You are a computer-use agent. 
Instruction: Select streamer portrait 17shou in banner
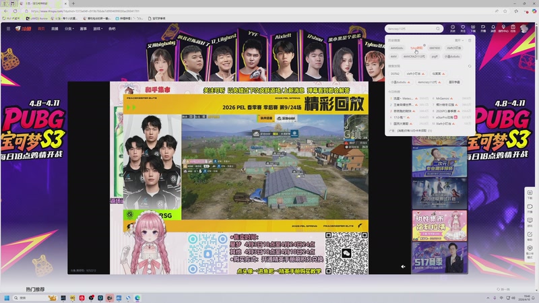pyautogui.click(x=315, y=59)
